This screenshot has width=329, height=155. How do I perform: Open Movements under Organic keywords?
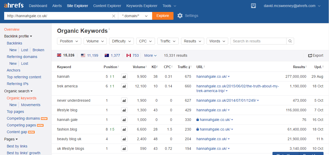pos(31,105)
